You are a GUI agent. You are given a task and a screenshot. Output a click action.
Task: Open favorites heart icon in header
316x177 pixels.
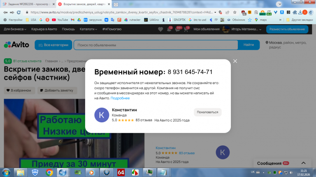click(160, 30)
